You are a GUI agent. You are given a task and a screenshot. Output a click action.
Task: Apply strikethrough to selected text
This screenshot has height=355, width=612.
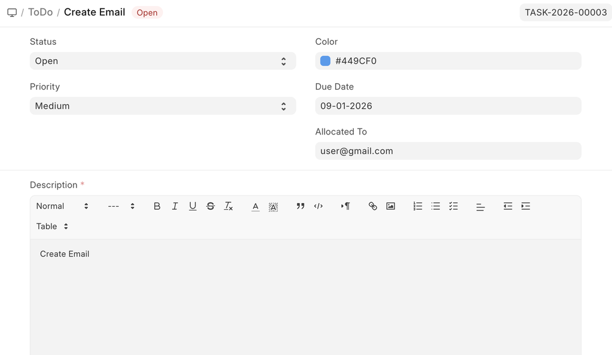click(210, 206)
